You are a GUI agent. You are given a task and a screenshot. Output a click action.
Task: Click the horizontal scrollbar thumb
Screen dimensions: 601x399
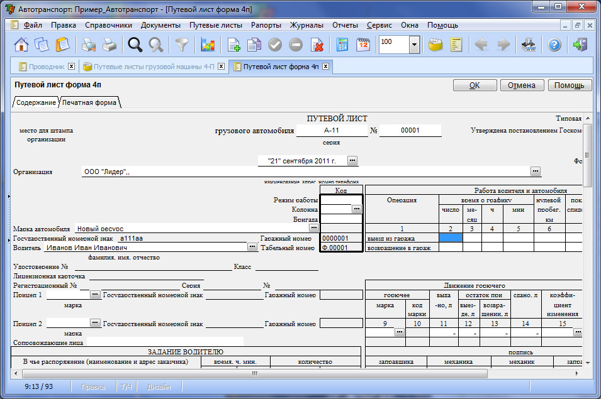[255, 373]
